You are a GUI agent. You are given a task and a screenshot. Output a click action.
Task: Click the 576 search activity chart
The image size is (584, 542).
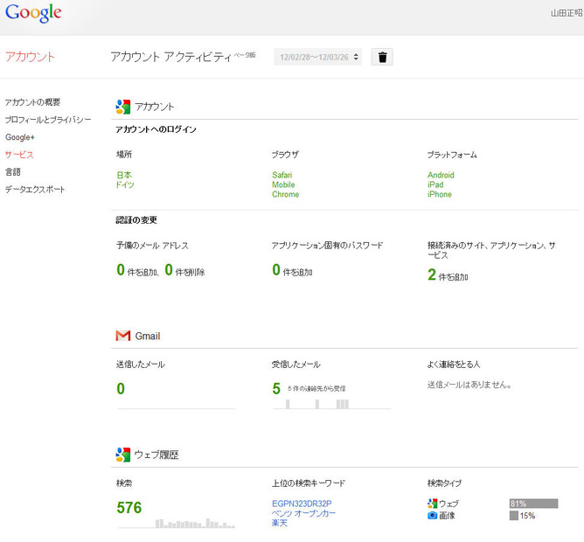pos(177,523)
